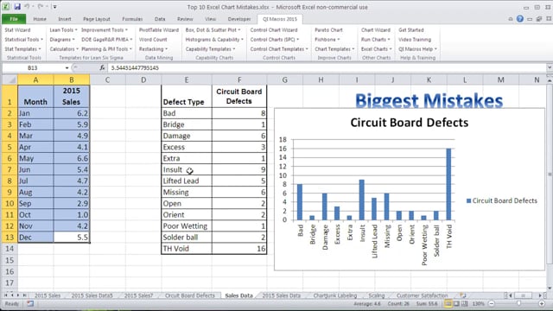Switch to the Home ribbon tab
The width and height of the screenshot is (553, 311).
pos(40,19)
